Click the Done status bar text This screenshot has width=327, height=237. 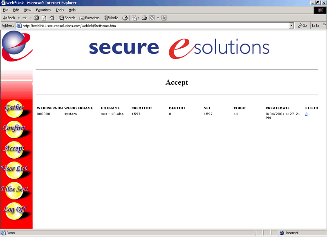tap(11, 233)
